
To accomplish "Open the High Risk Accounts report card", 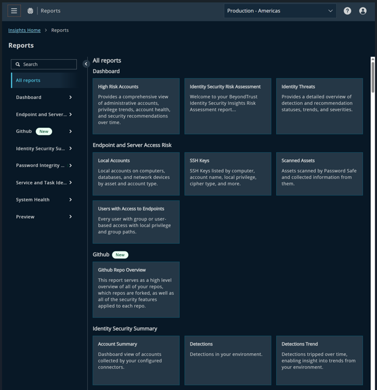I will tap(136, 106).
